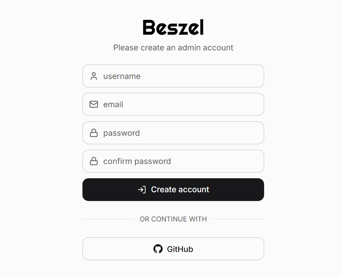Click the Beszel logo heading
342x277 pixels.
173,28
